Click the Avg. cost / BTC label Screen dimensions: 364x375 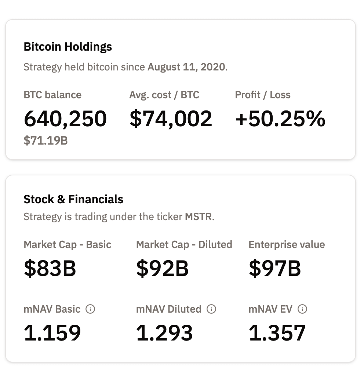click(164, 95)
